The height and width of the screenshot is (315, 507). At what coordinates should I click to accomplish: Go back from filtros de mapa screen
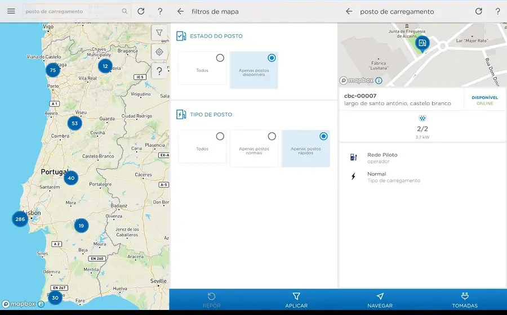pyautogui.click(x=180, y=11)
